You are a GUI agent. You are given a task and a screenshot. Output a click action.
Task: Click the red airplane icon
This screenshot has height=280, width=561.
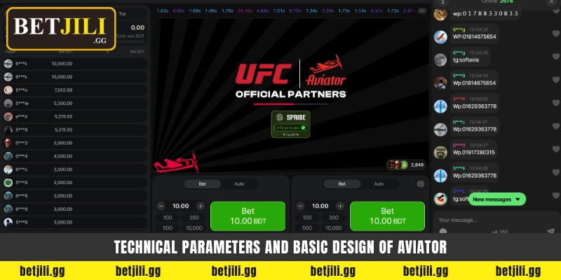pyautogui.click(x=176, y=163)
